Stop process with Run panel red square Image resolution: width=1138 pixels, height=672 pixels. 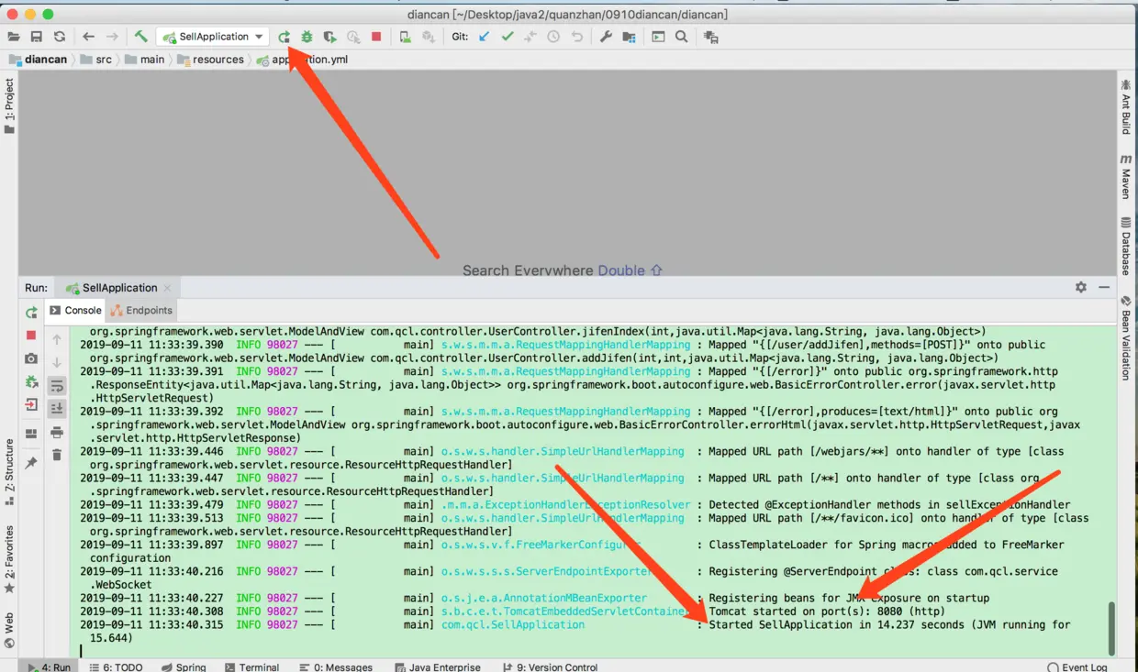pos(31,336)
